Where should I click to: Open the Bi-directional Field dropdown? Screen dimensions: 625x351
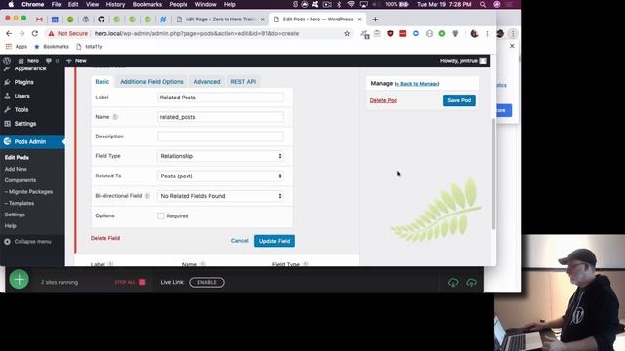(x=221, y=196)
